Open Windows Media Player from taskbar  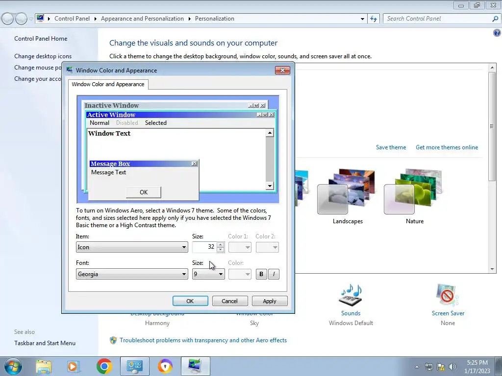(x=73, y=366)
